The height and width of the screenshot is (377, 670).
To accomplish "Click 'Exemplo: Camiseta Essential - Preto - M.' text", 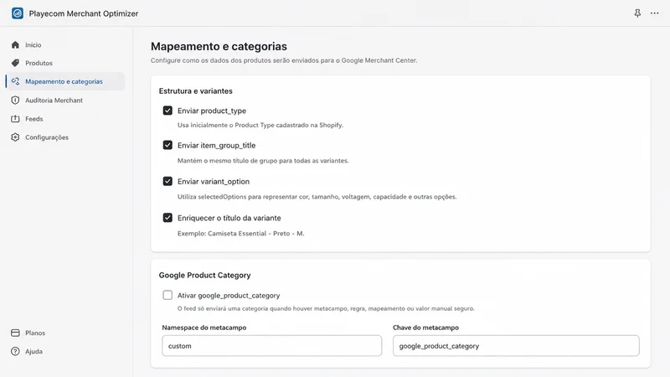I will [x=241, y=234].
